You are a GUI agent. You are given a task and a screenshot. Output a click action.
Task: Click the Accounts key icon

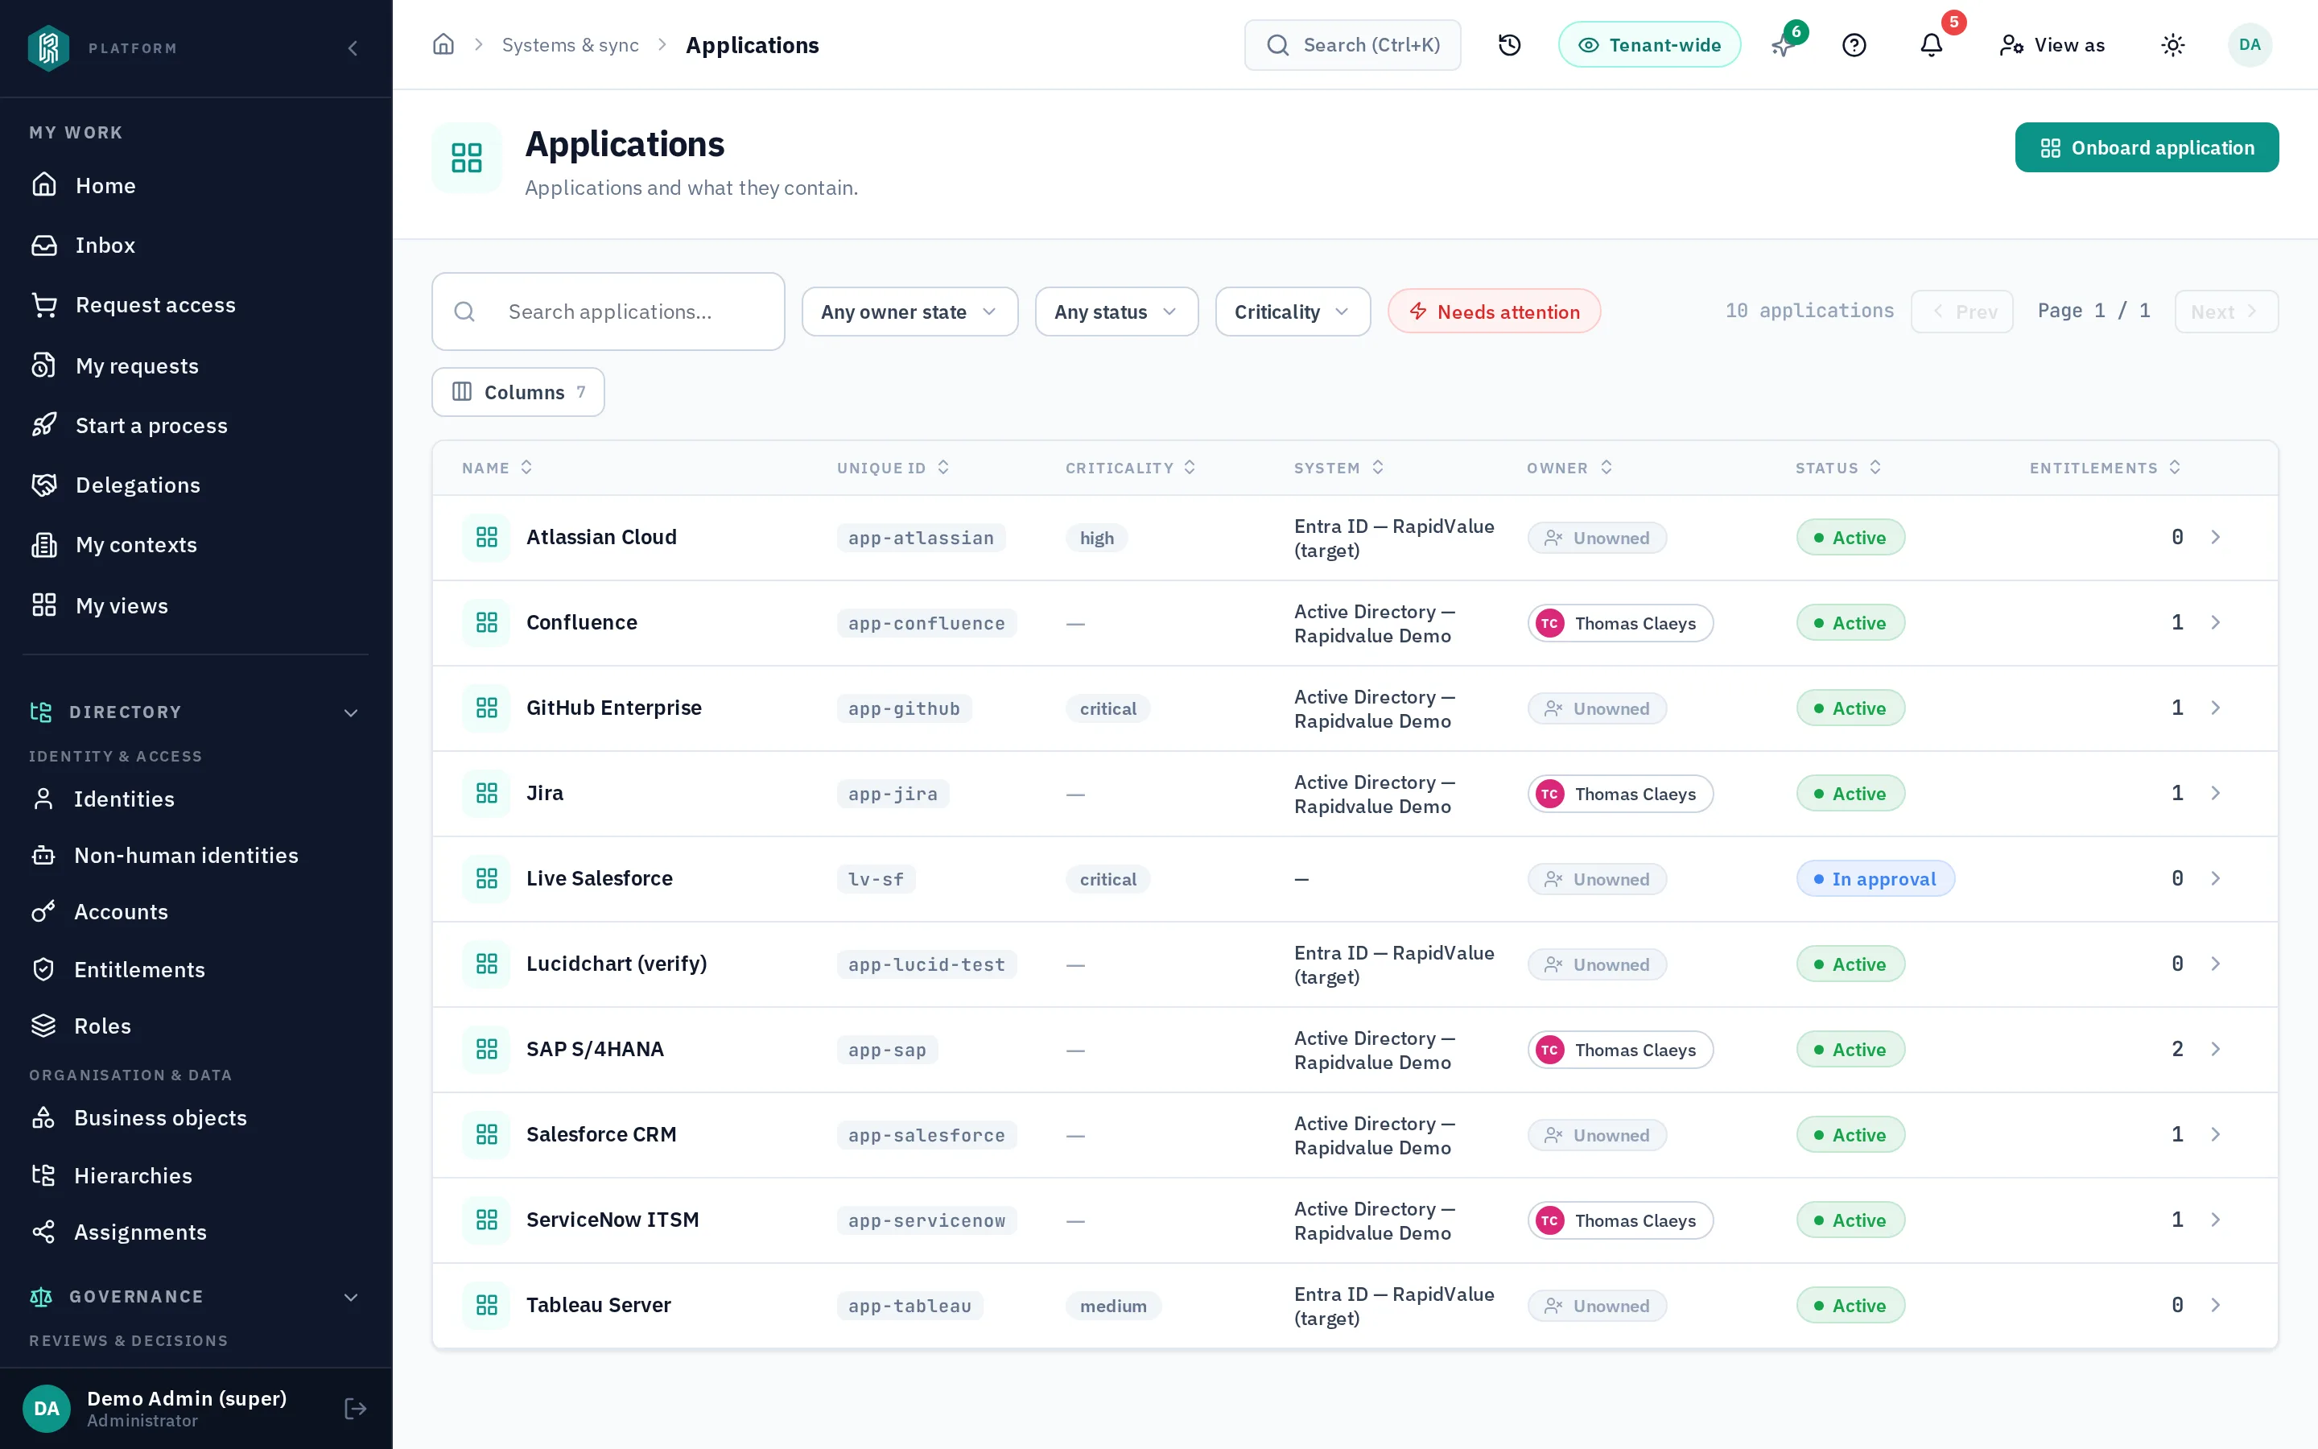point(43,911)
